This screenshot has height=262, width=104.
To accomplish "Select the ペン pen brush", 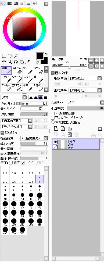I will point(28,70).
